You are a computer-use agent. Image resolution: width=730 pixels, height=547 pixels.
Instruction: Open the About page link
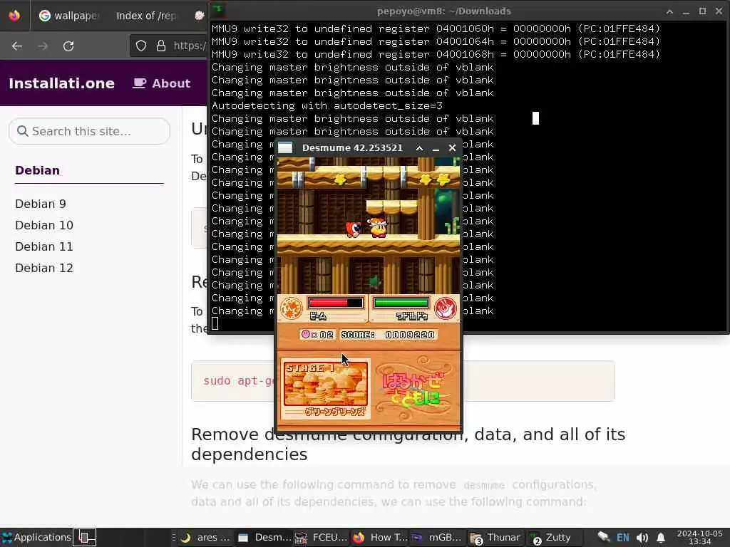coord(162,83)
